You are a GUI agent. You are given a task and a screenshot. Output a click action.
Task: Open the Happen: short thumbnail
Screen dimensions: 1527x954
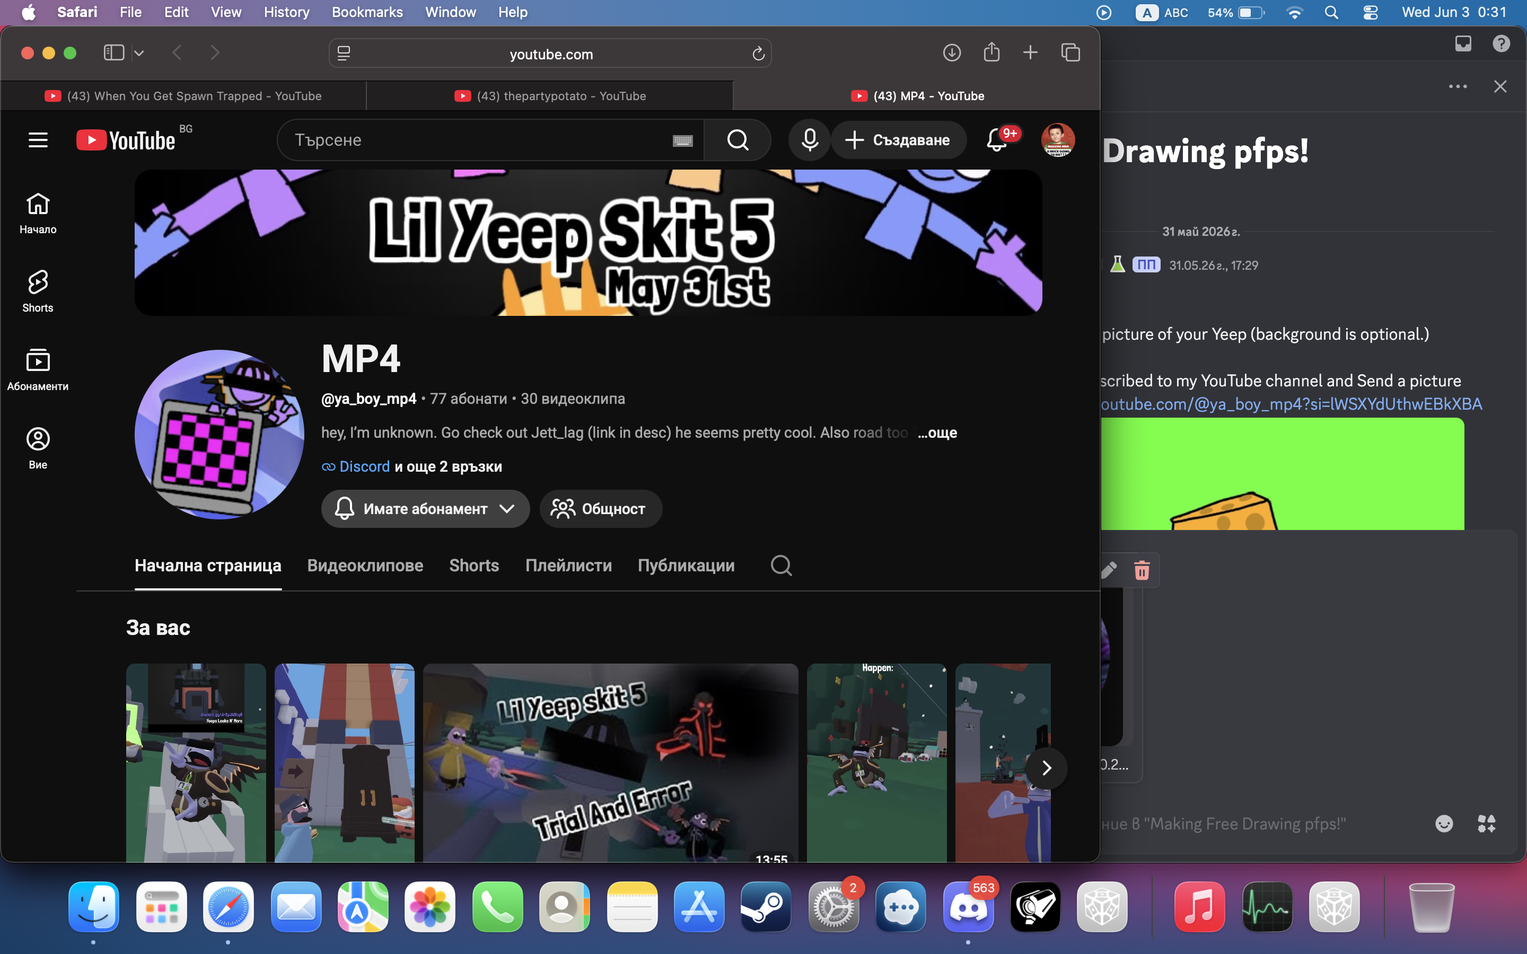876,762
